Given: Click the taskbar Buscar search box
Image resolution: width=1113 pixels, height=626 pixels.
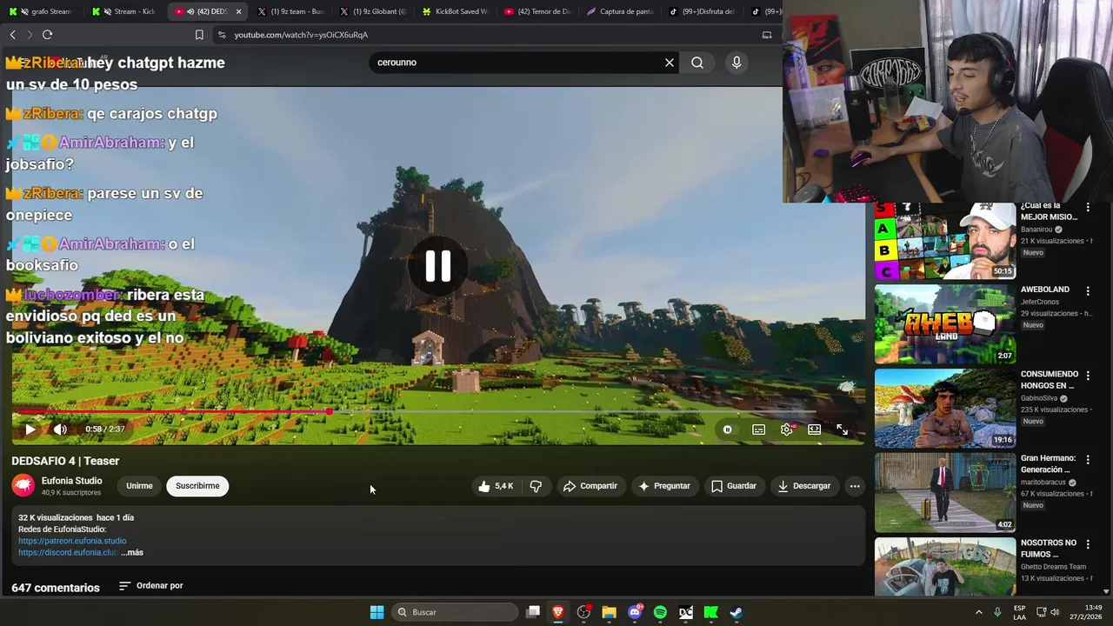Looking at the screenshot, I should [457, 612].
